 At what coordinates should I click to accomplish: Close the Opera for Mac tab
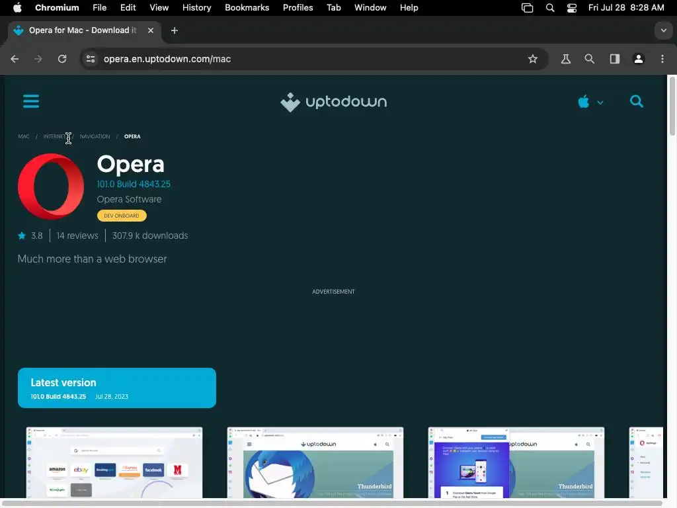click(x=151, y=30)
